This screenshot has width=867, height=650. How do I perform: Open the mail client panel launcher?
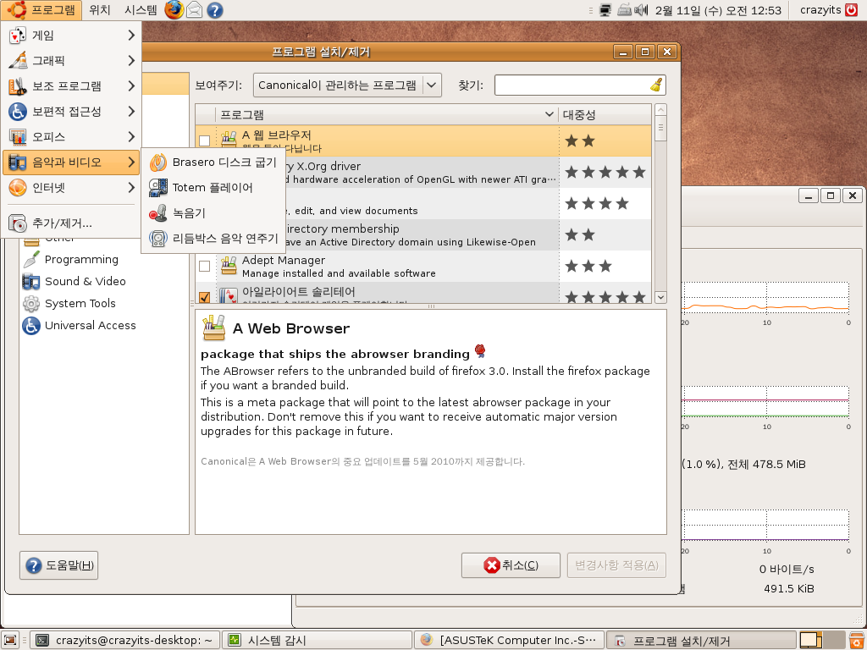coord(194,10)
